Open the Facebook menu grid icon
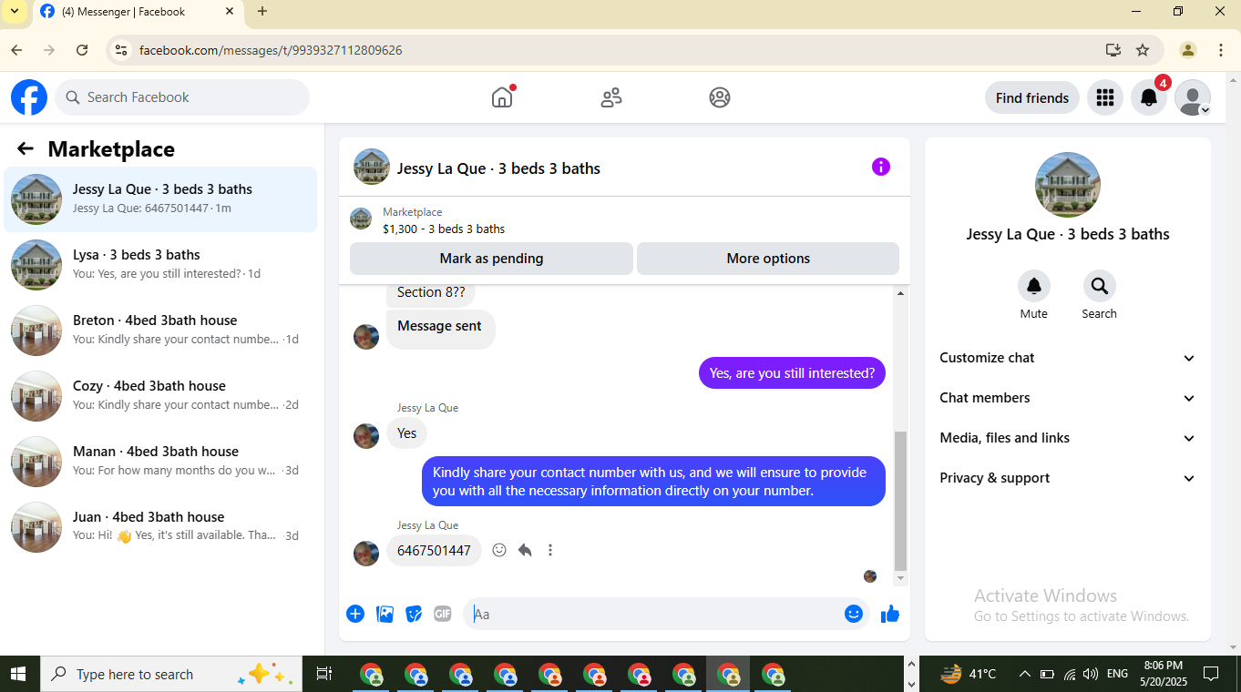 click(1105, 97)
